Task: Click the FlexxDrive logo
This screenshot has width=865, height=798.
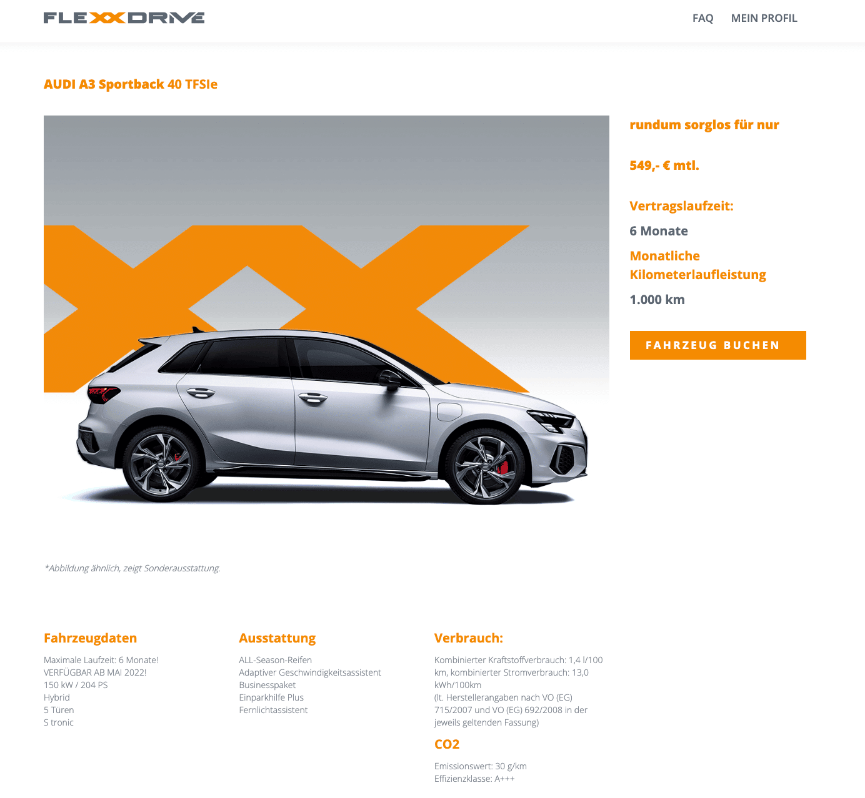Action: 124,17
